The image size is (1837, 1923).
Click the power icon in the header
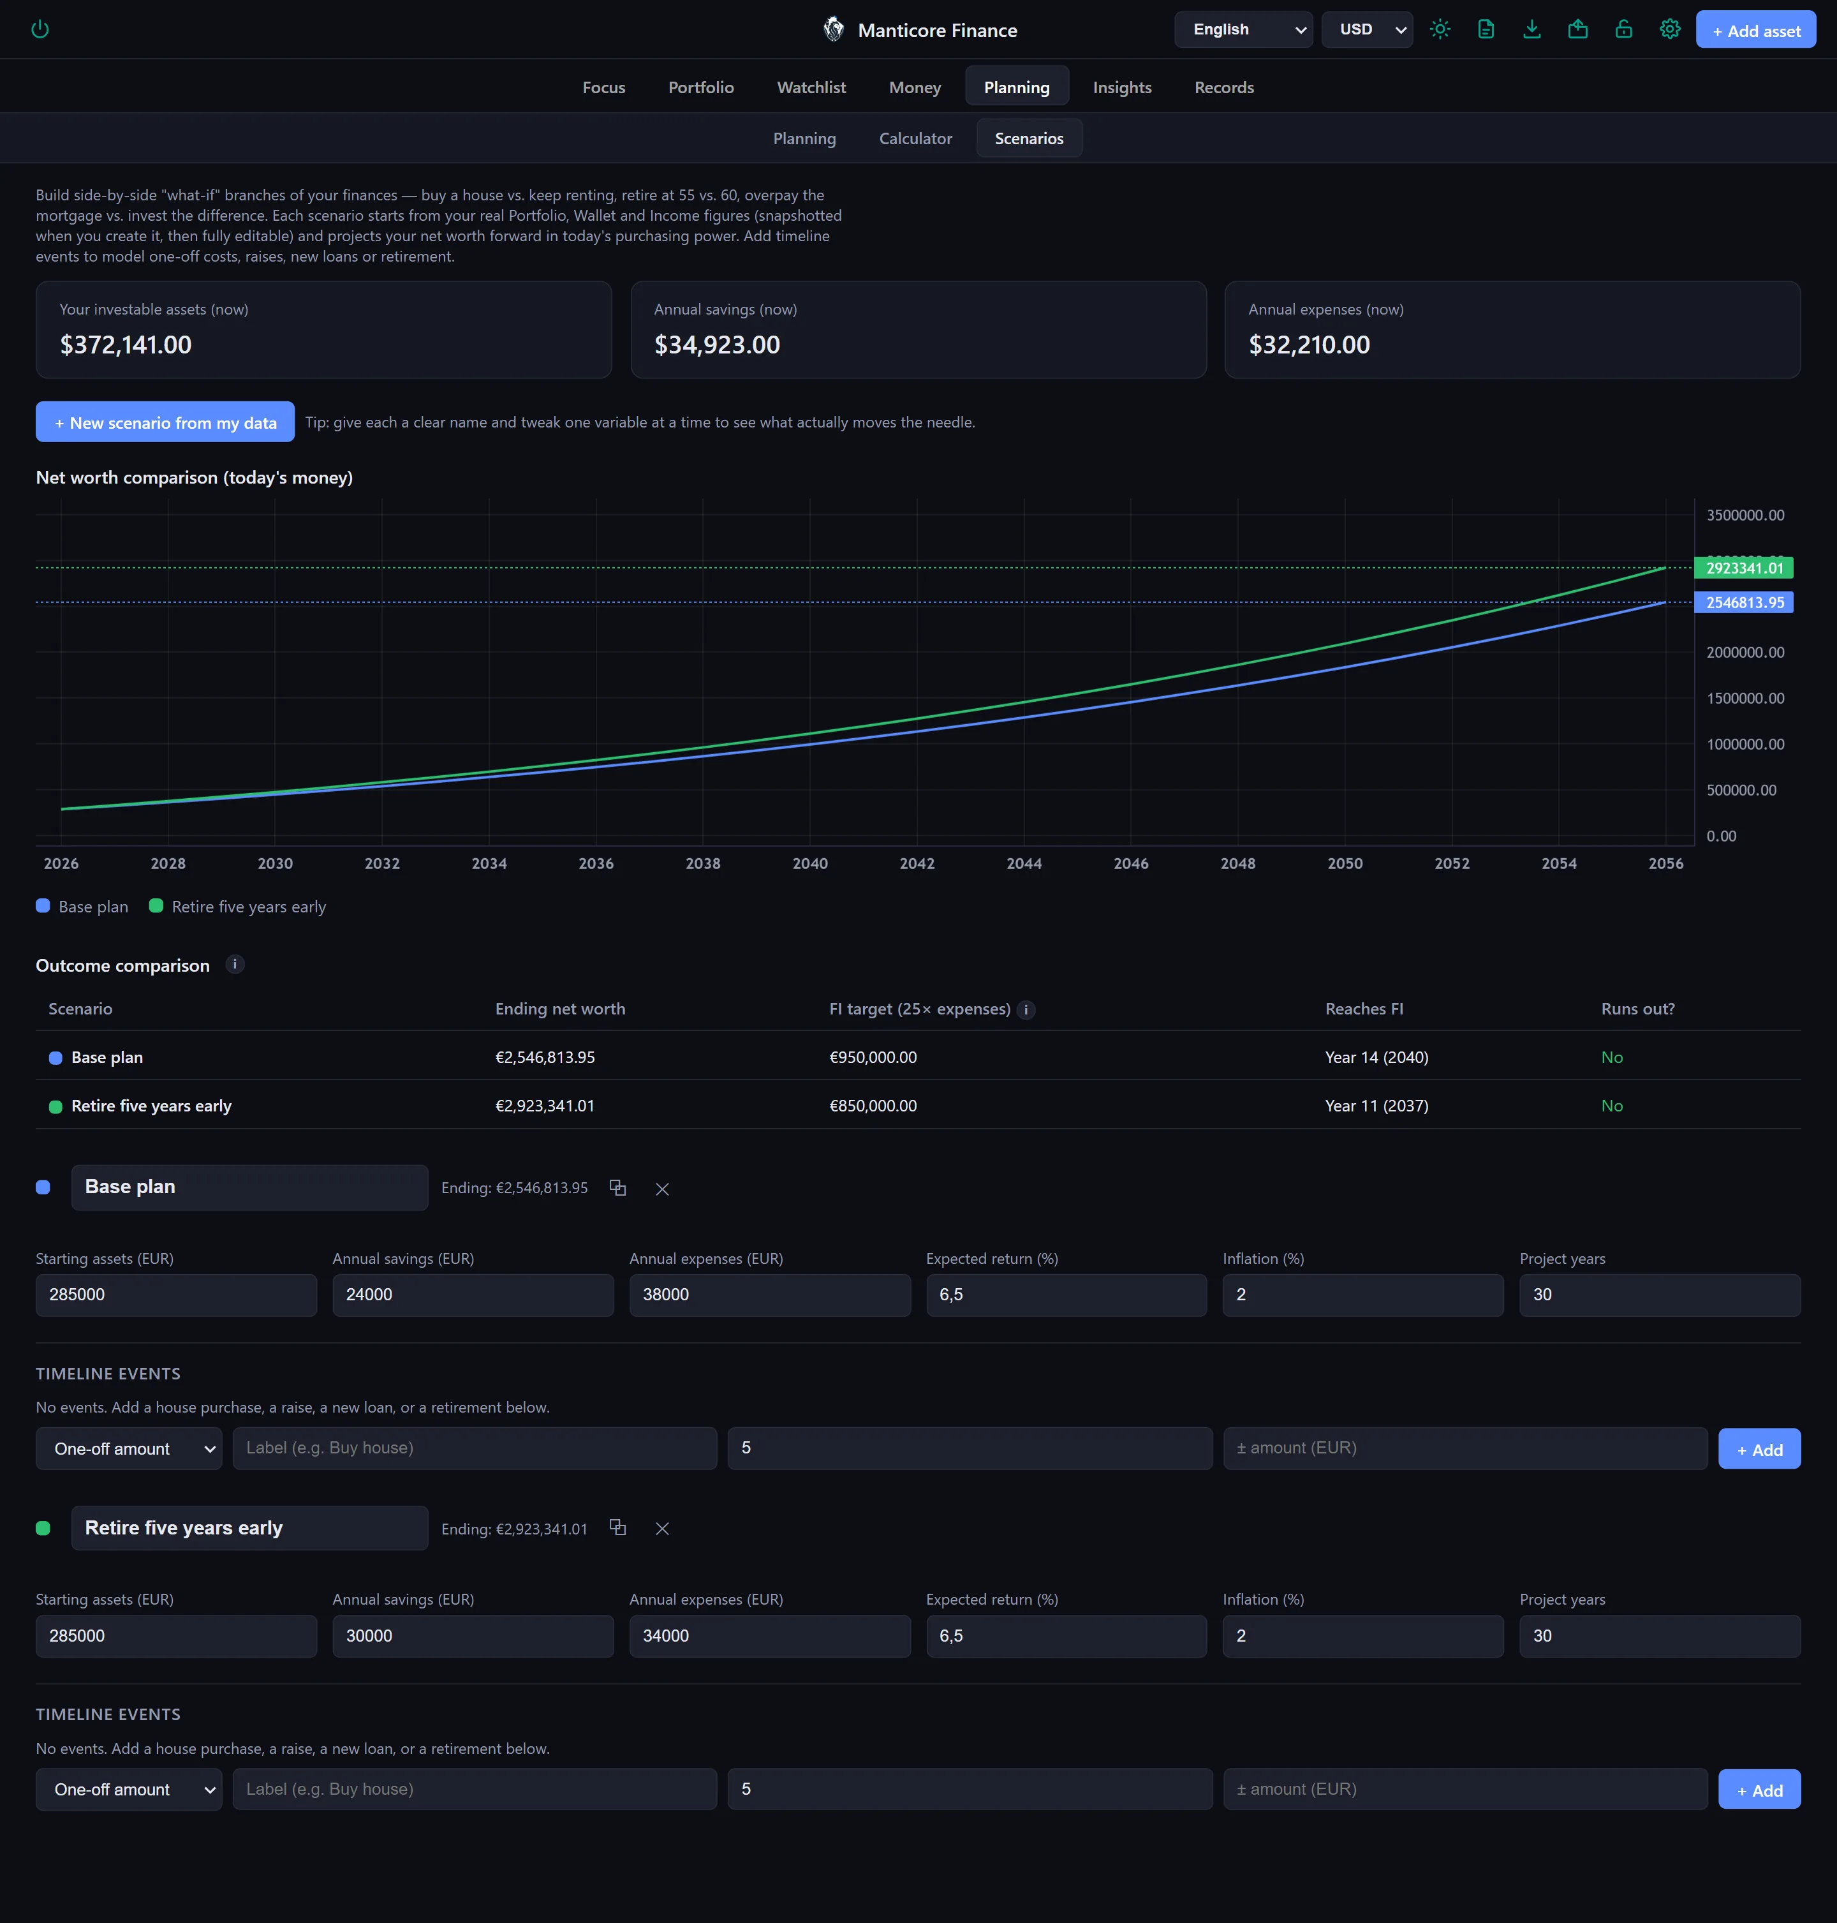pyautogui.click(x=40, y=29)
